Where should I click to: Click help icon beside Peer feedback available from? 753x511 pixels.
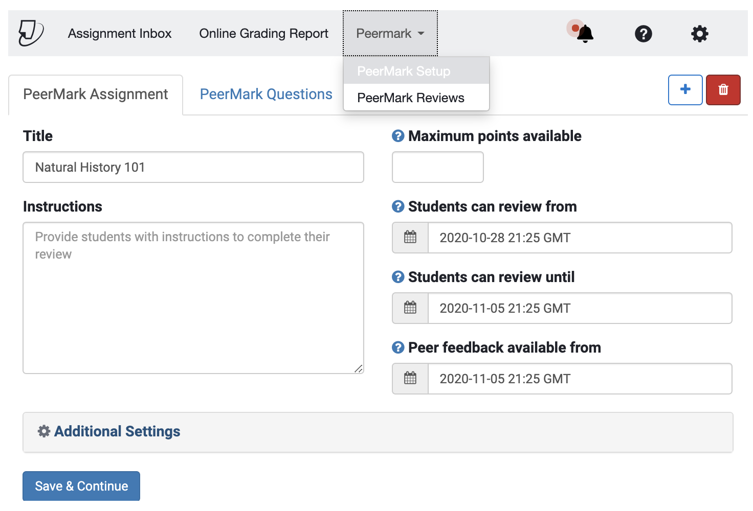point(398,347)
